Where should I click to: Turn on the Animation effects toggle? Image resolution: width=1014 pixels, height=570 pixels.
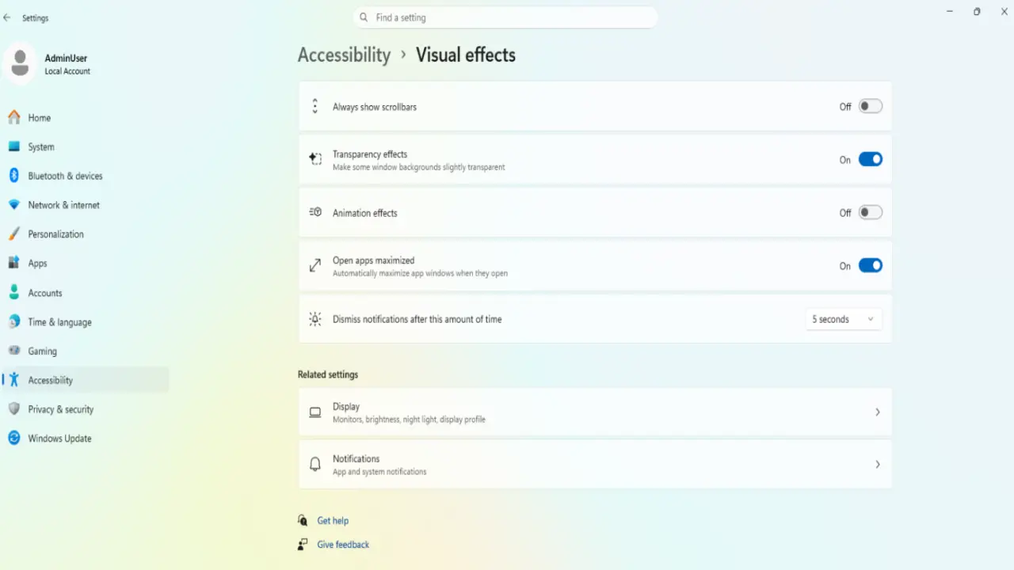click(x=871, y=212)
